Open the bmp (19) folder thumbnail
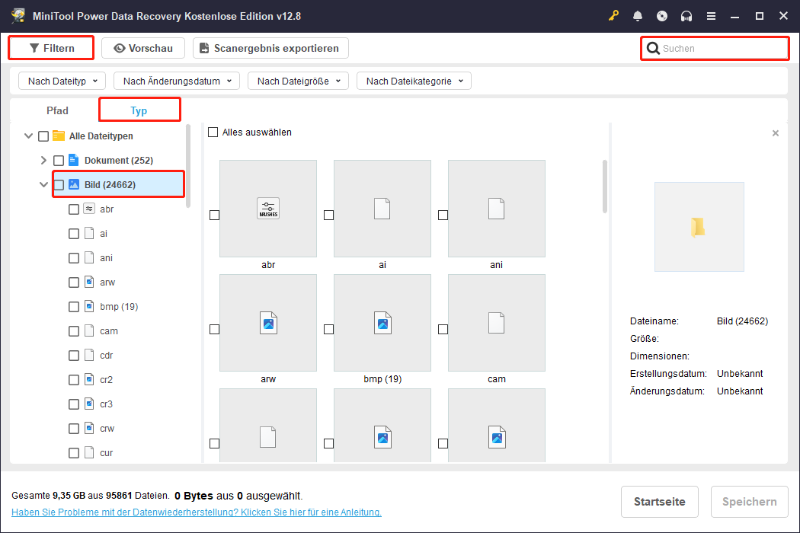 tap(382, 323)
